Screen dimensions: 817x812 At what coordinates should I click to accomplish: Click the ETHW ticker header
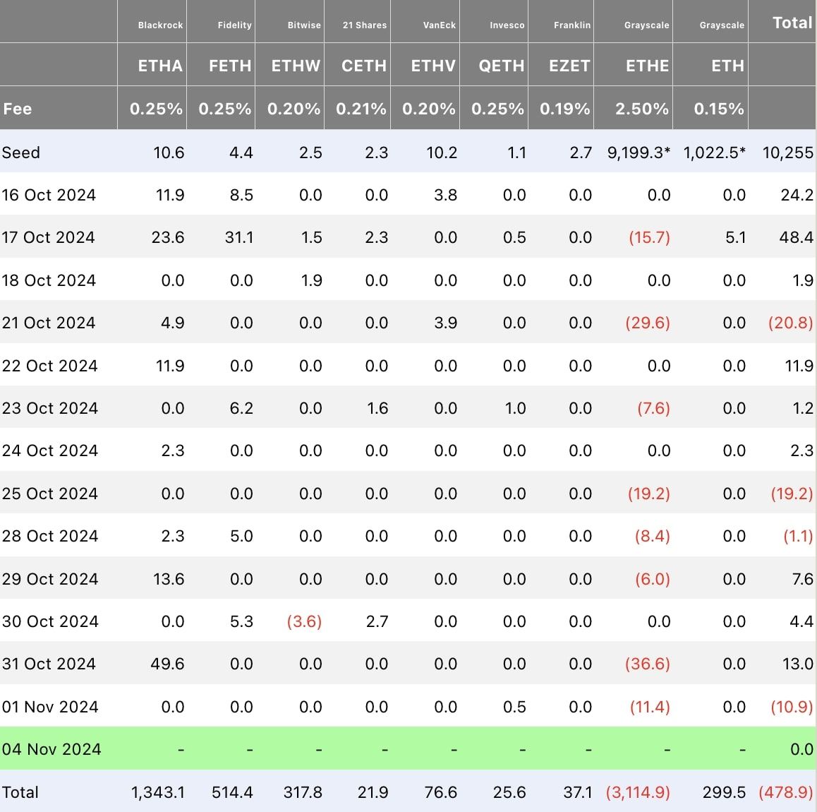296,66
